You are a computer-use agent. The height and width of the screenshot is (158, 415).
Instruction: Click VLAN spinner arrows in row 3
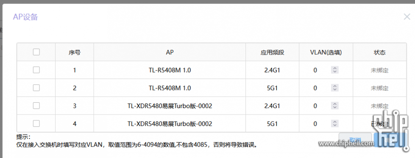click(x=335, y=106)
